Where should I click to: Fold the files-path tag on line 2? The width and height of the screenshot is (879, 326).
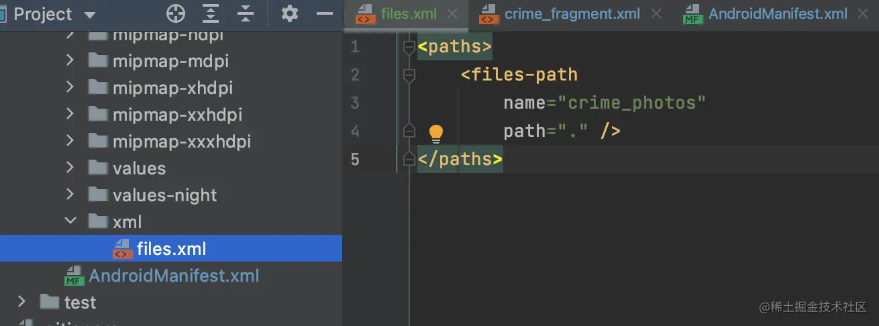pos(409,75)
